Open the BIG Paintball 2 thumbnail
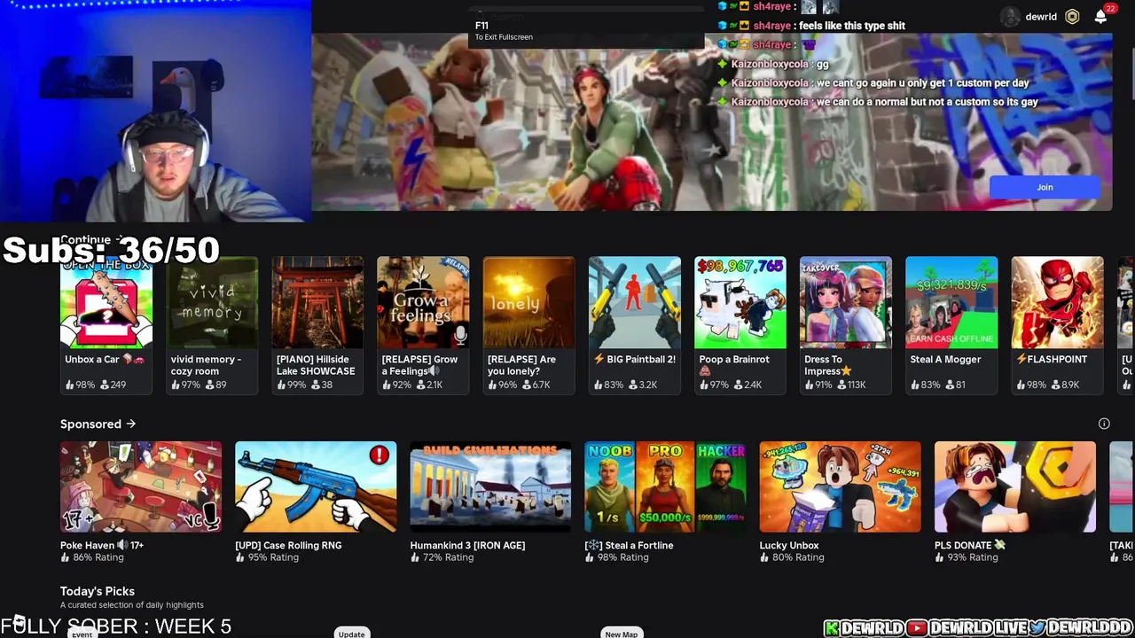 (x=635, y=302)
